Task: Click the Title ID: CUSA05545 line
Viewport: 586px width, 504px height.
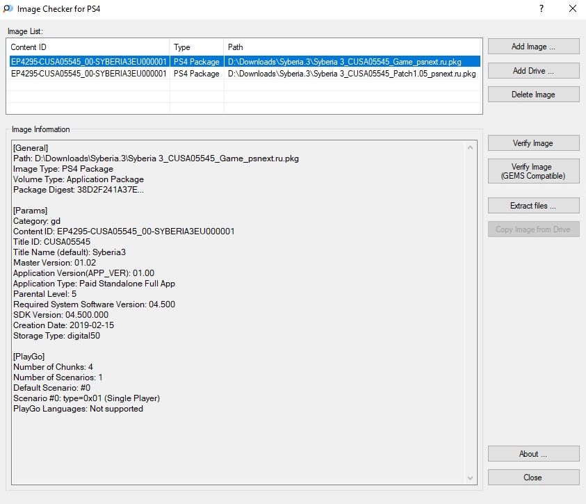Action: pos(52,242)
